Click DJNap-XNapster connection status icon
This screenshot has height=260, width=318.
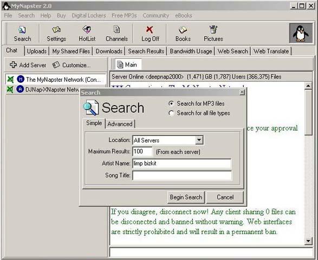[x=10, y=89]
